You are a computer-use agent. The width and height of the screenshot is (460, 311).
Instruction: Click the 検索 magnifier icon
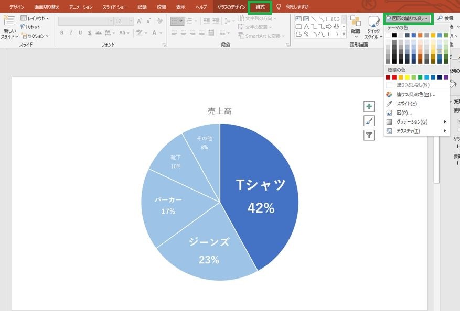(440, 18)
